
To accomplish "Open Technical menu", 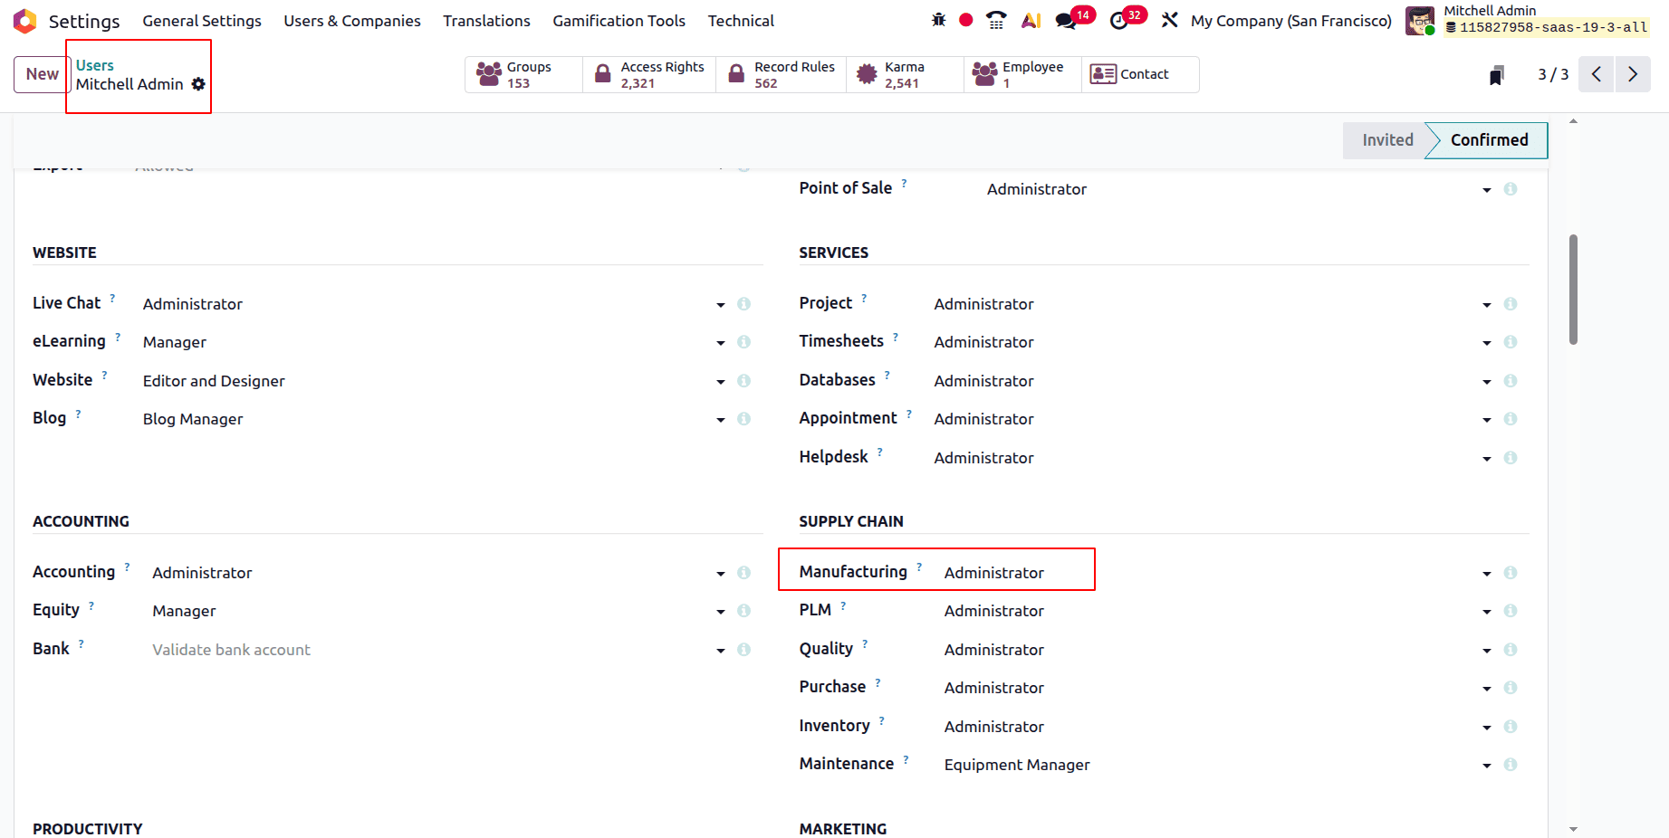I will click(x=741, y=21).
